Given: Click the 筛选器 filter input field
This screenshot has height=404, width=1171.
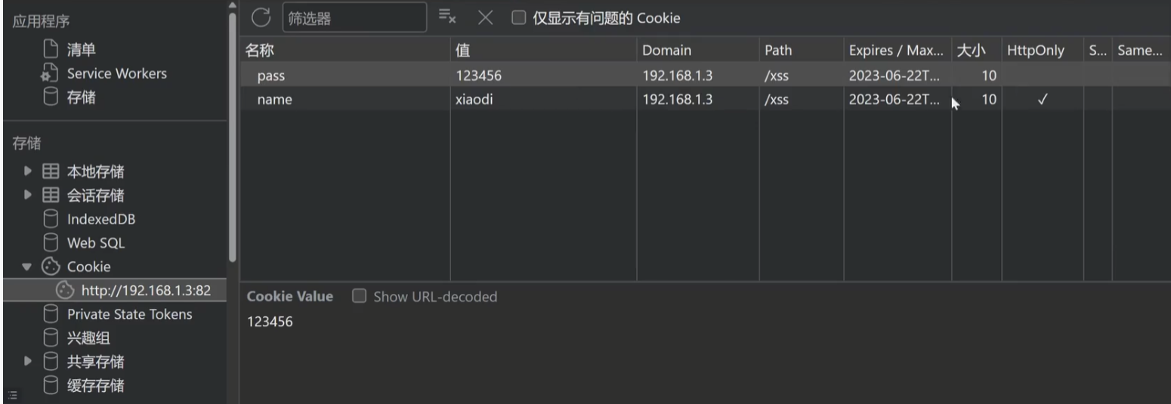Looking at the screenshot, I should coord(354,17).
